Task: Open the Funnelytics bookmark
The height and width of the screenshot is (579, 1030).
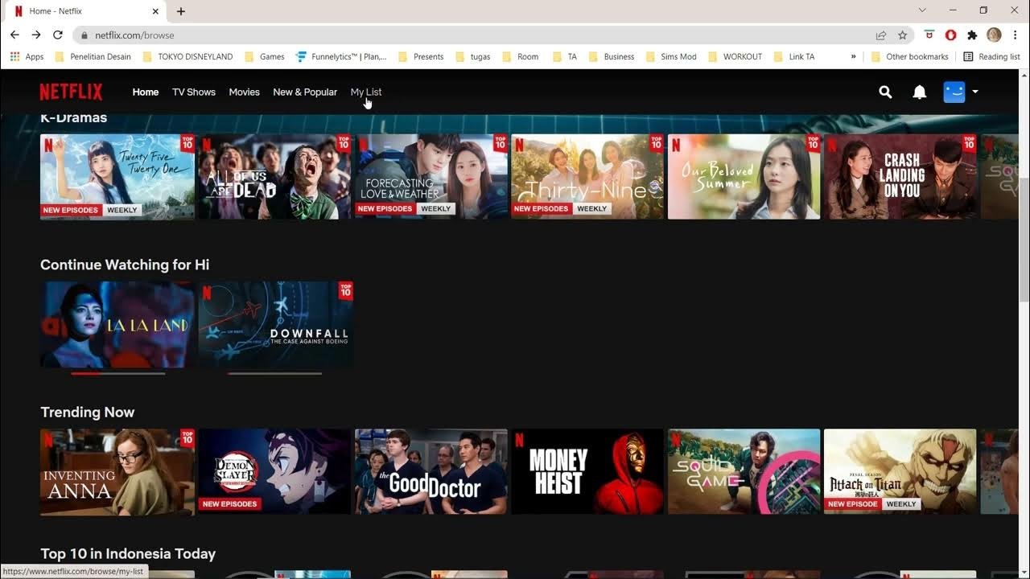Action: (x=341, y=57)
